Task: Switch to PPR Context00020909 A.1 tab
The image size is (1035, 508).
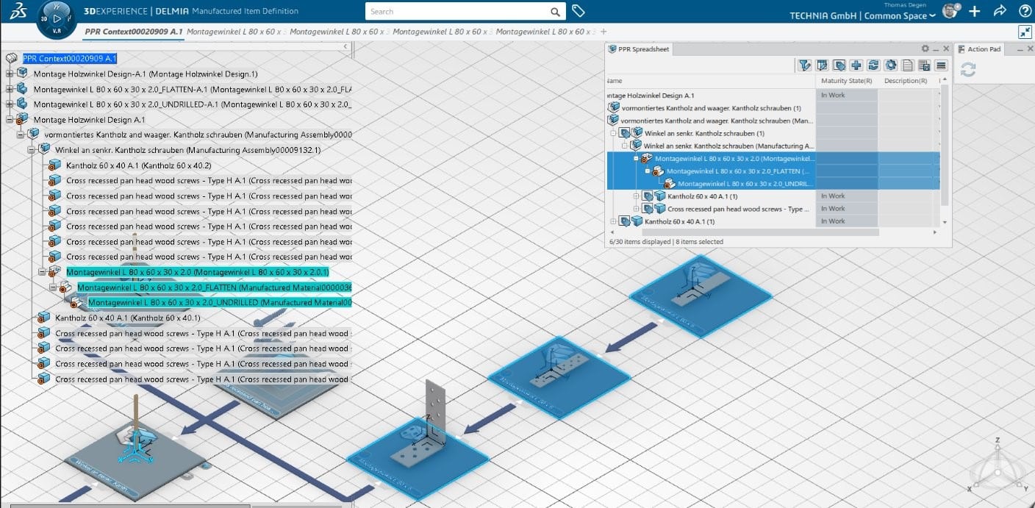Action: pyautogui.click(x=133, y=32)
